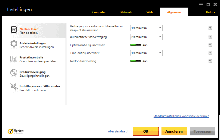Open the Time-out bij inactiviteit dropdown

pyautogui.click(x=146, y=53)
